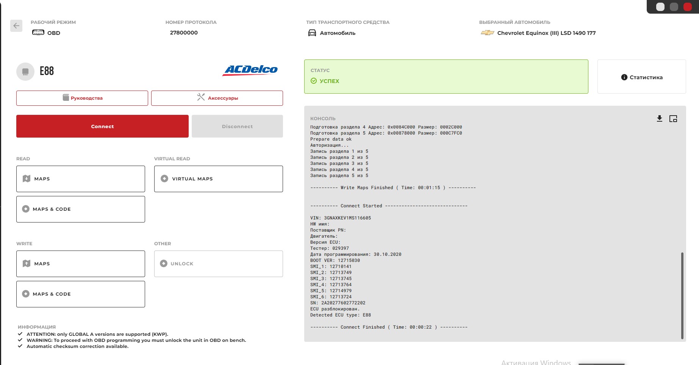699x365 pixels.
Task: Open console in pop-out window
Action: (673, 119)
